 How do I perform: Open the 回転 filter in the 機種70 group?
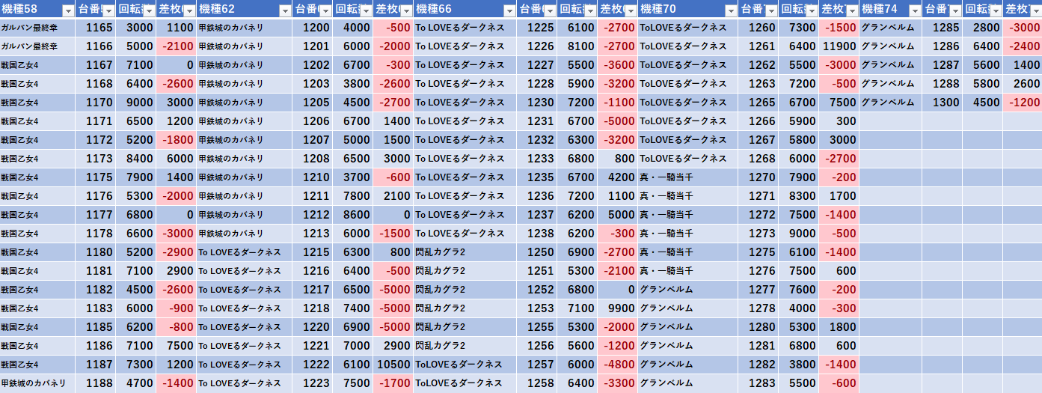pos(811,10)
